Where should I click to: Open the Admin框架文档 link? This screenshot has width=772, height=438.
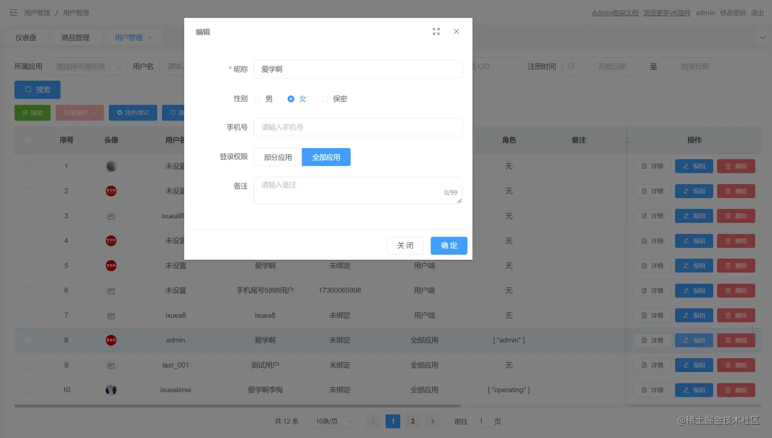pos(615,13)
